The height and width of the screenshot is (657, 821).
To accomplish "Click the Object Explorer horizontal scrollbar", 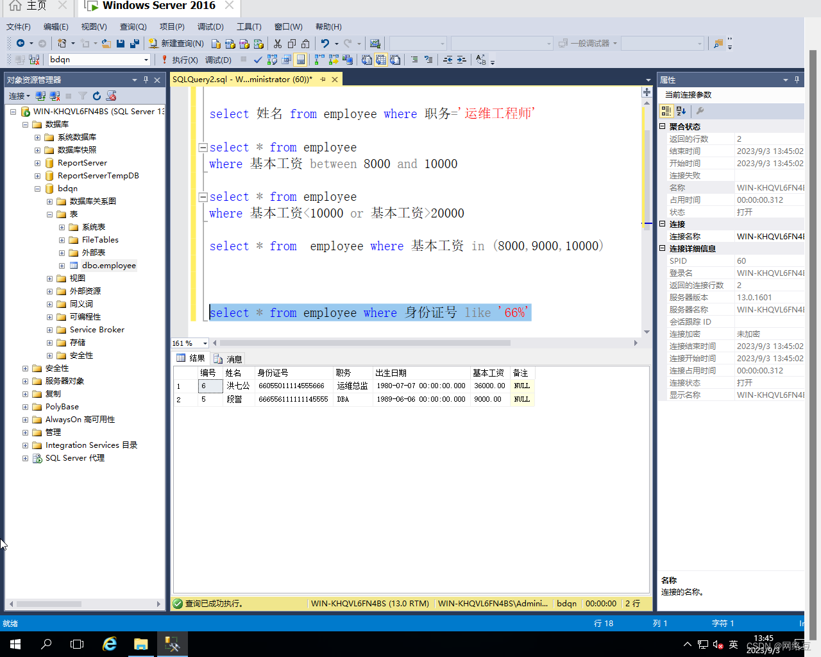I will click(49, 604).
